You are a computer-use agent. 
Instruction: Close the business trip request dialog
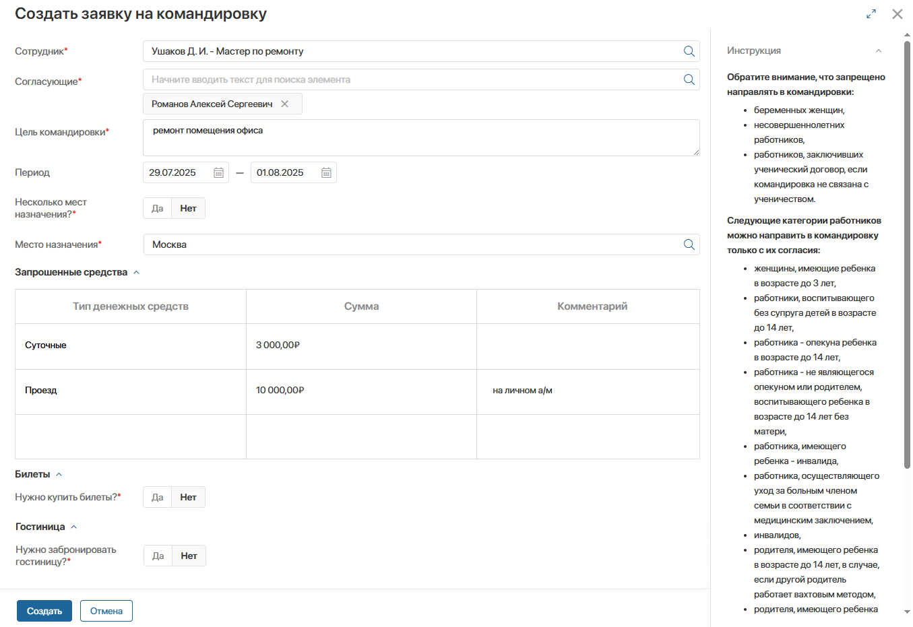(898, 13)
